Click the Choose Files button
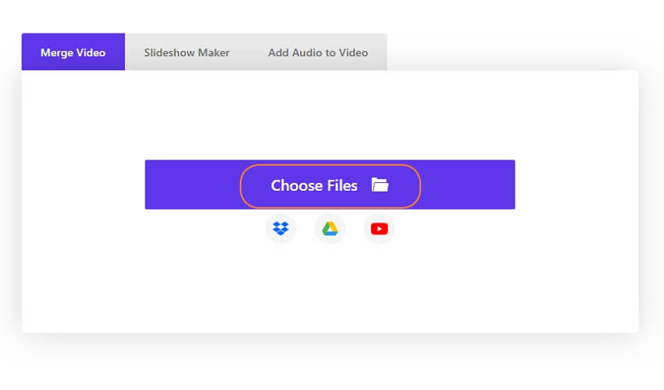The image size is (664, 390). [330, 186]
